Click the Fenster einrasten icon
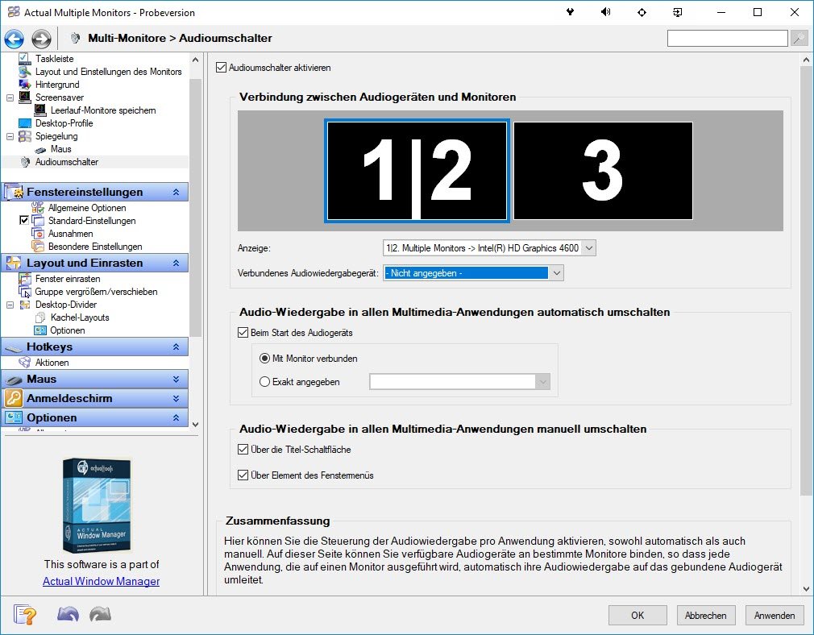814x635 pixels. (25, 279)
